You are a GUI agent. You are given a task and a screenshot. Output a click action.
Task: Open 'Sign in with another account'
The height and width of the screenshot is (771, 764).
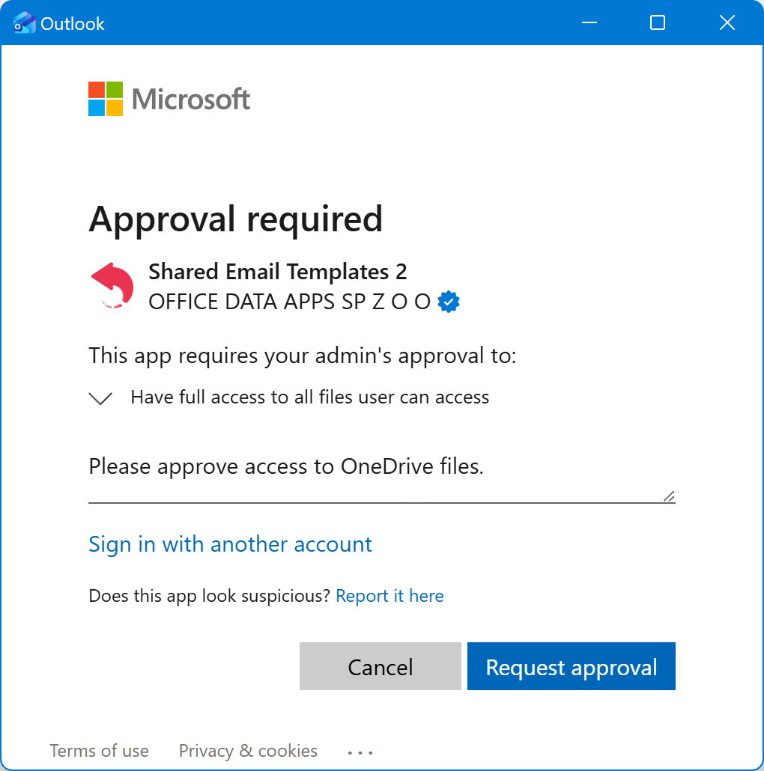(x=230, y=544)
